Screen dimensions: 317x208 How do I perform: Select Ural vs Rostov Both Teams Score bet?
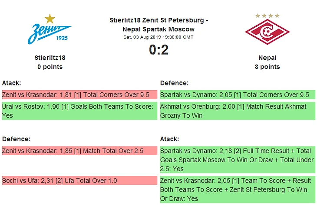point(79,111)
